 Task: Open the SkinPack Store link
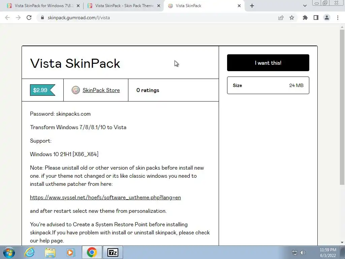pyautogui.click(x=101, y=90)
